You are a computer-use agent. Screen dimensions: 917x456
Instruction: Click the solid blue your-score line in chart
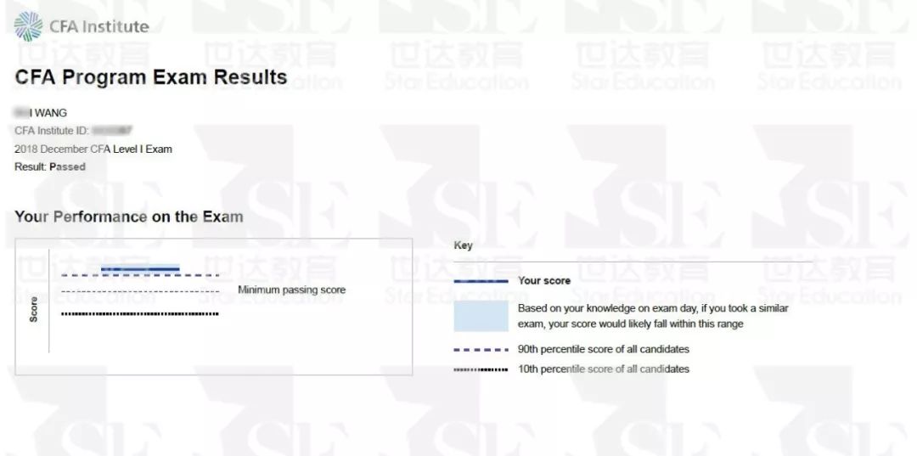(x=140, y=268)
